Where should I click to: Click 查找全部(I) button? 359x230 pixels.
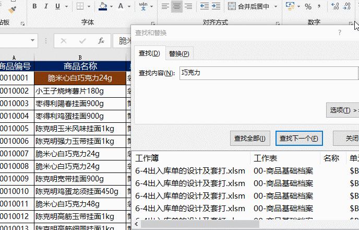[250, 139]
